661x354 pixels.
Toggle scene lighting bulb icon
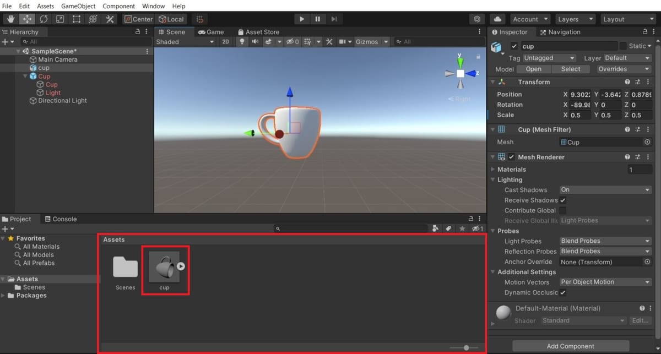coord(241,42)
